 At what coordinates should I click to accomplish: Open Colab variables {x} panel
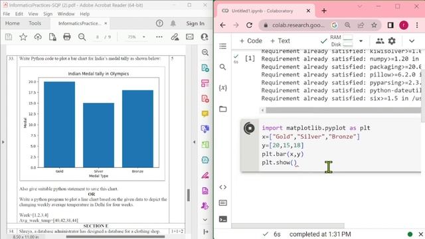point(223,88)
